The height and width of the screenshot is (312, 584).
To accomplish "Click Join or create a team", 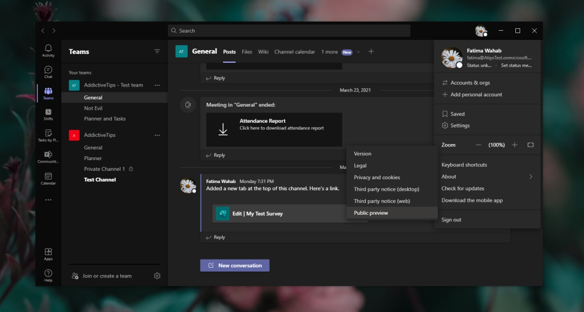I will (101, 276).
